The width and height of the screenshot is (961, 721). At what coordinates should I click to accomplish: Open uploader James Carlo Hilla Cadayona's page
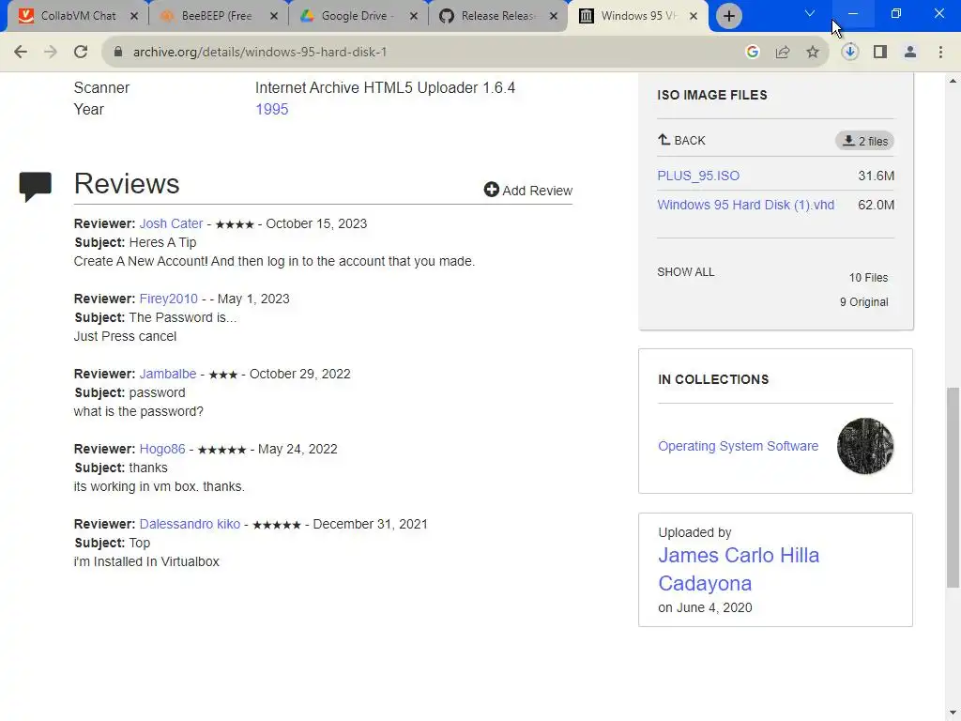(x=739, y=570)
